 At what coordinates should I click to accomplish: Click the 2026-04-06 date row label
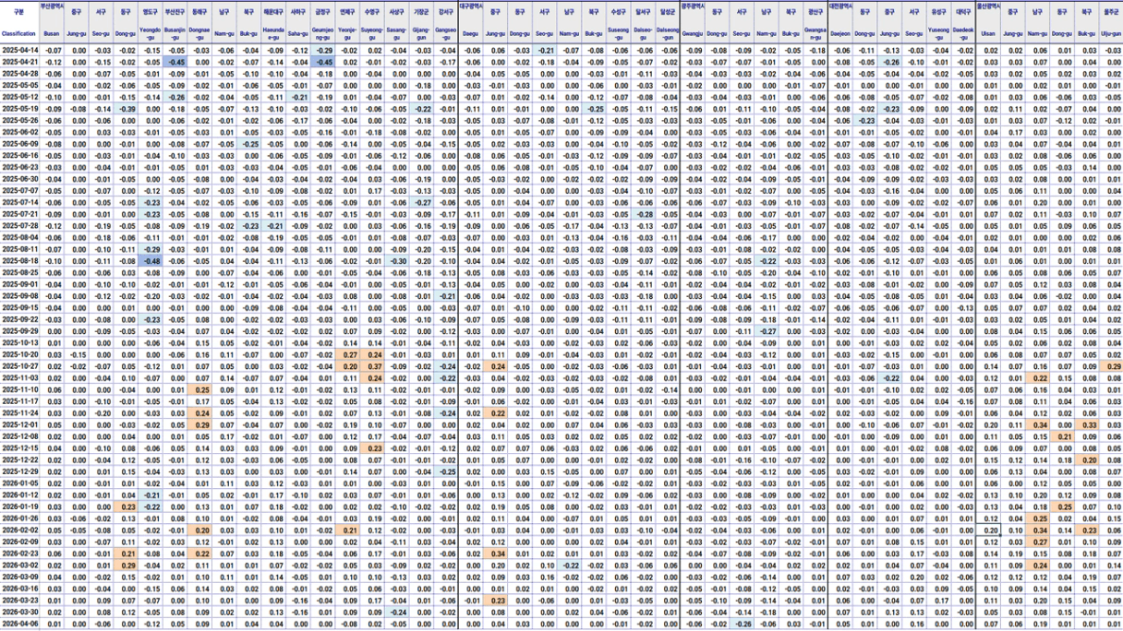click(x=19, y=624)
